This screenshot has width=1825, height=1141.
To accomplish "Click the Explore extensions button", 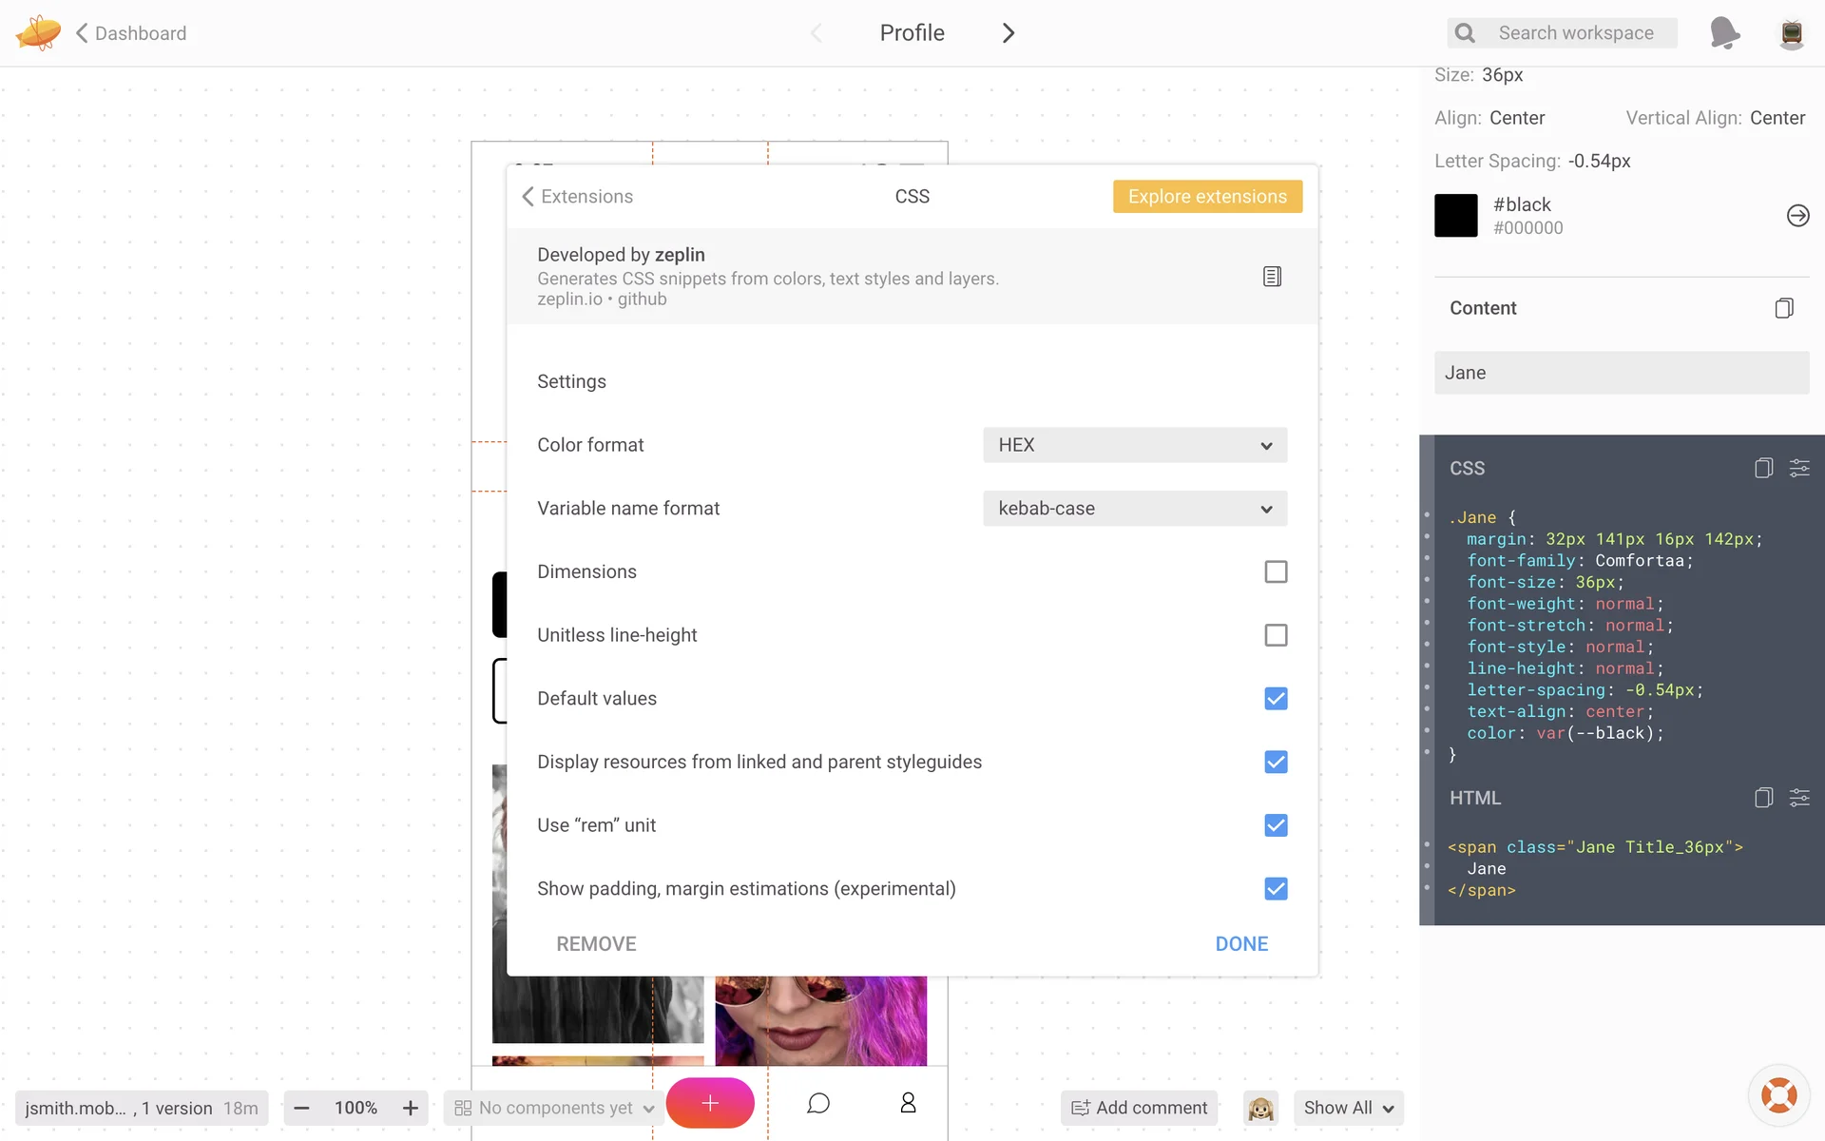I will coord(1207,197).
